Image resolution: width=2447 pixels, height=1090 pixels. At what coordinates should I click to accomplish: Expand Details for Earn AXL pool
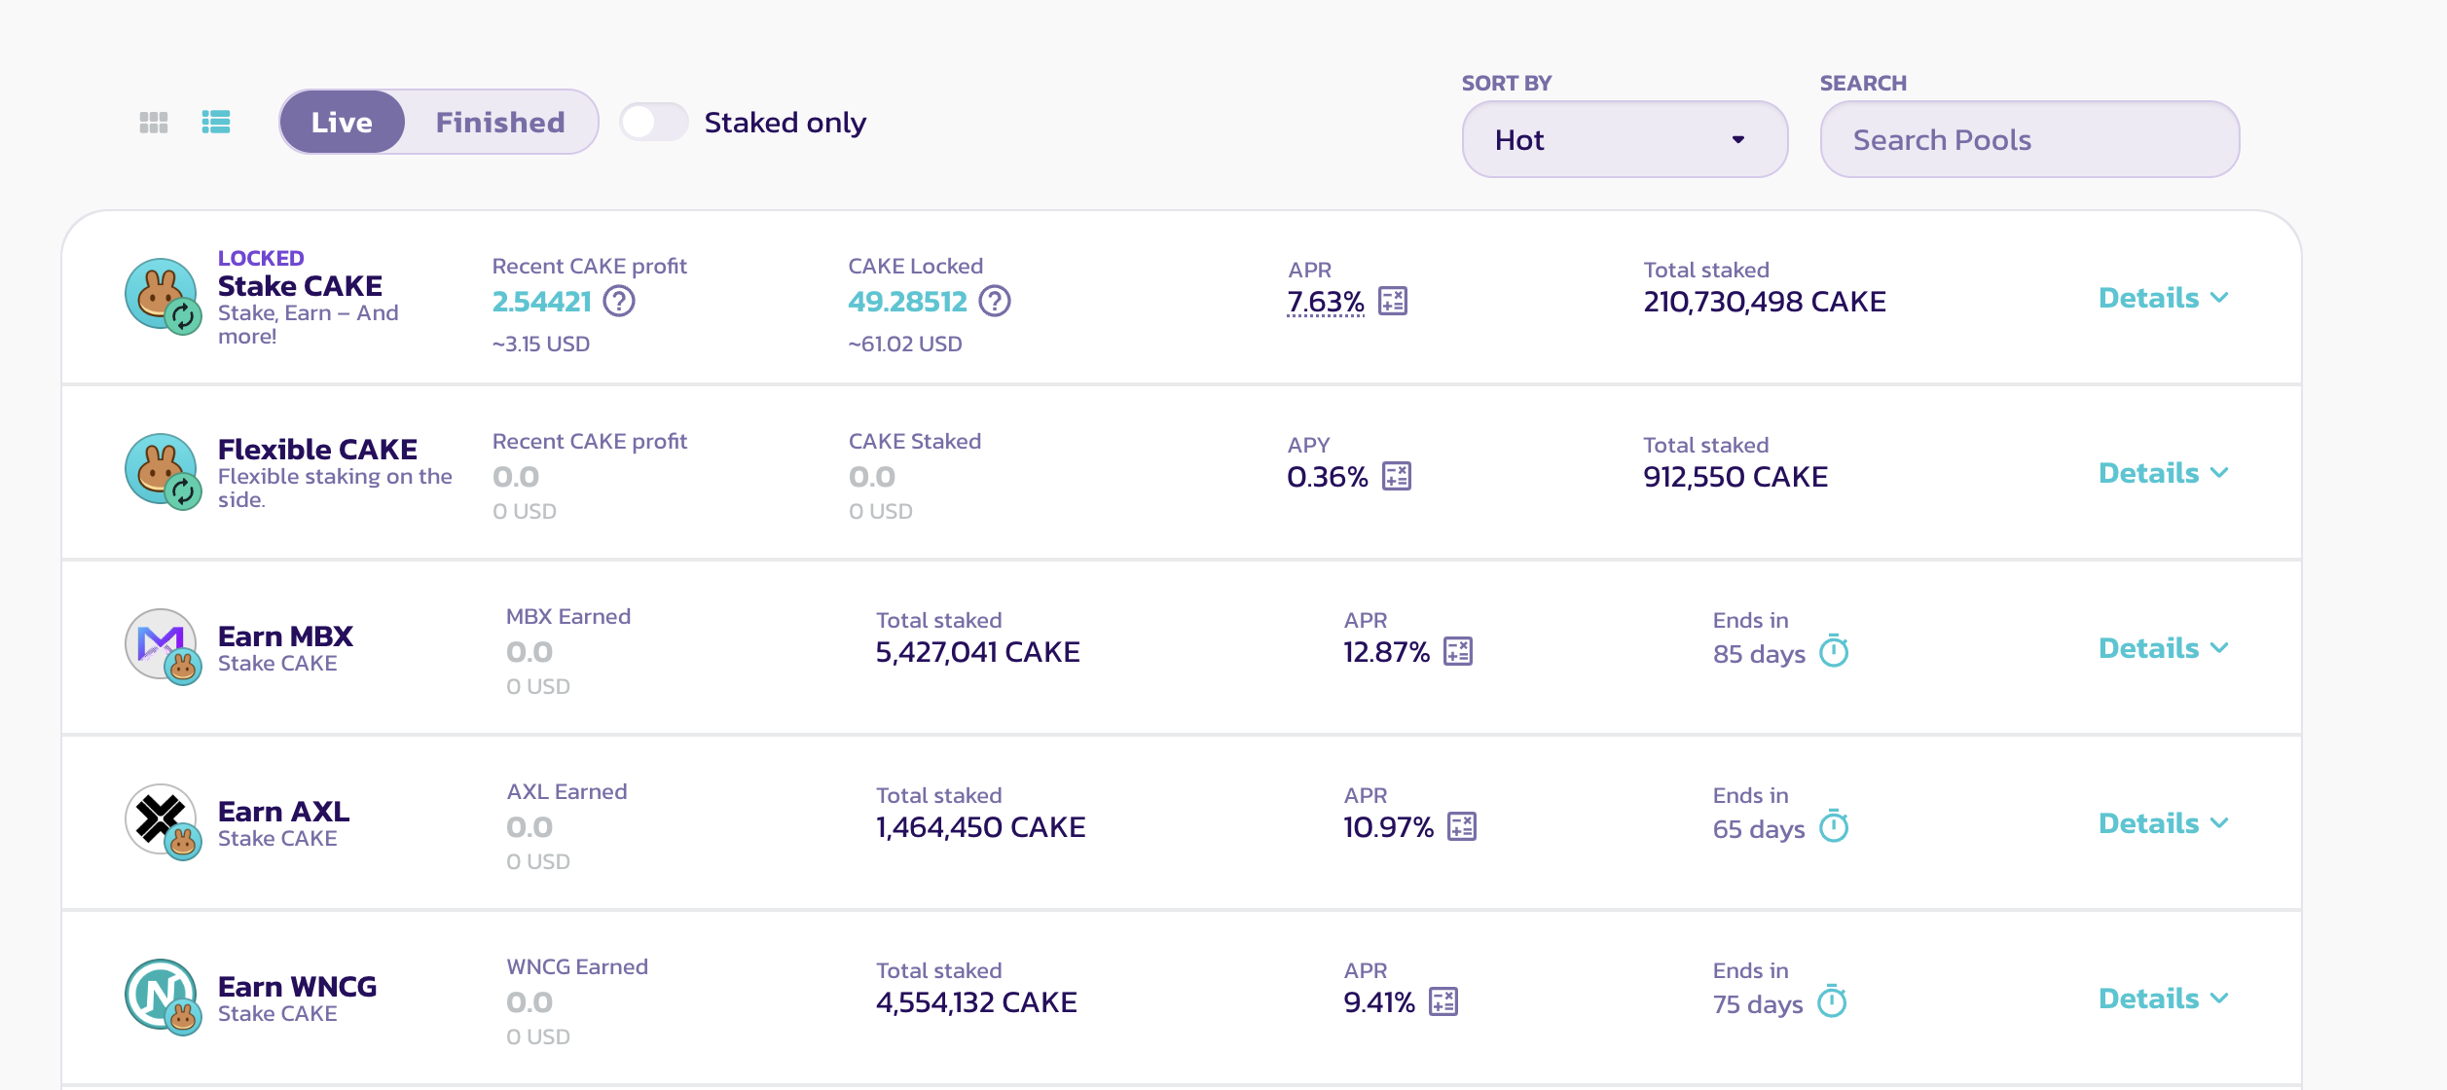click(x=2163, y=823)
